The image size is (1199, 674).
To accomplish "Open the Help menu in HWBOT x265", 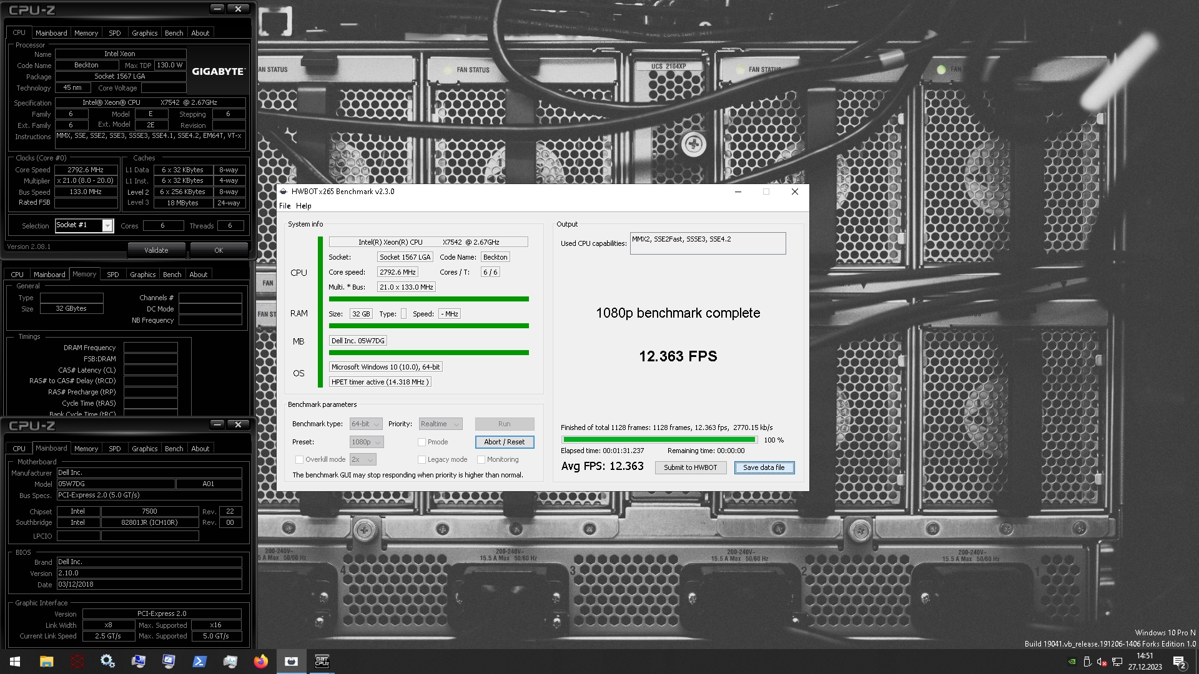I will pos(303,206).
